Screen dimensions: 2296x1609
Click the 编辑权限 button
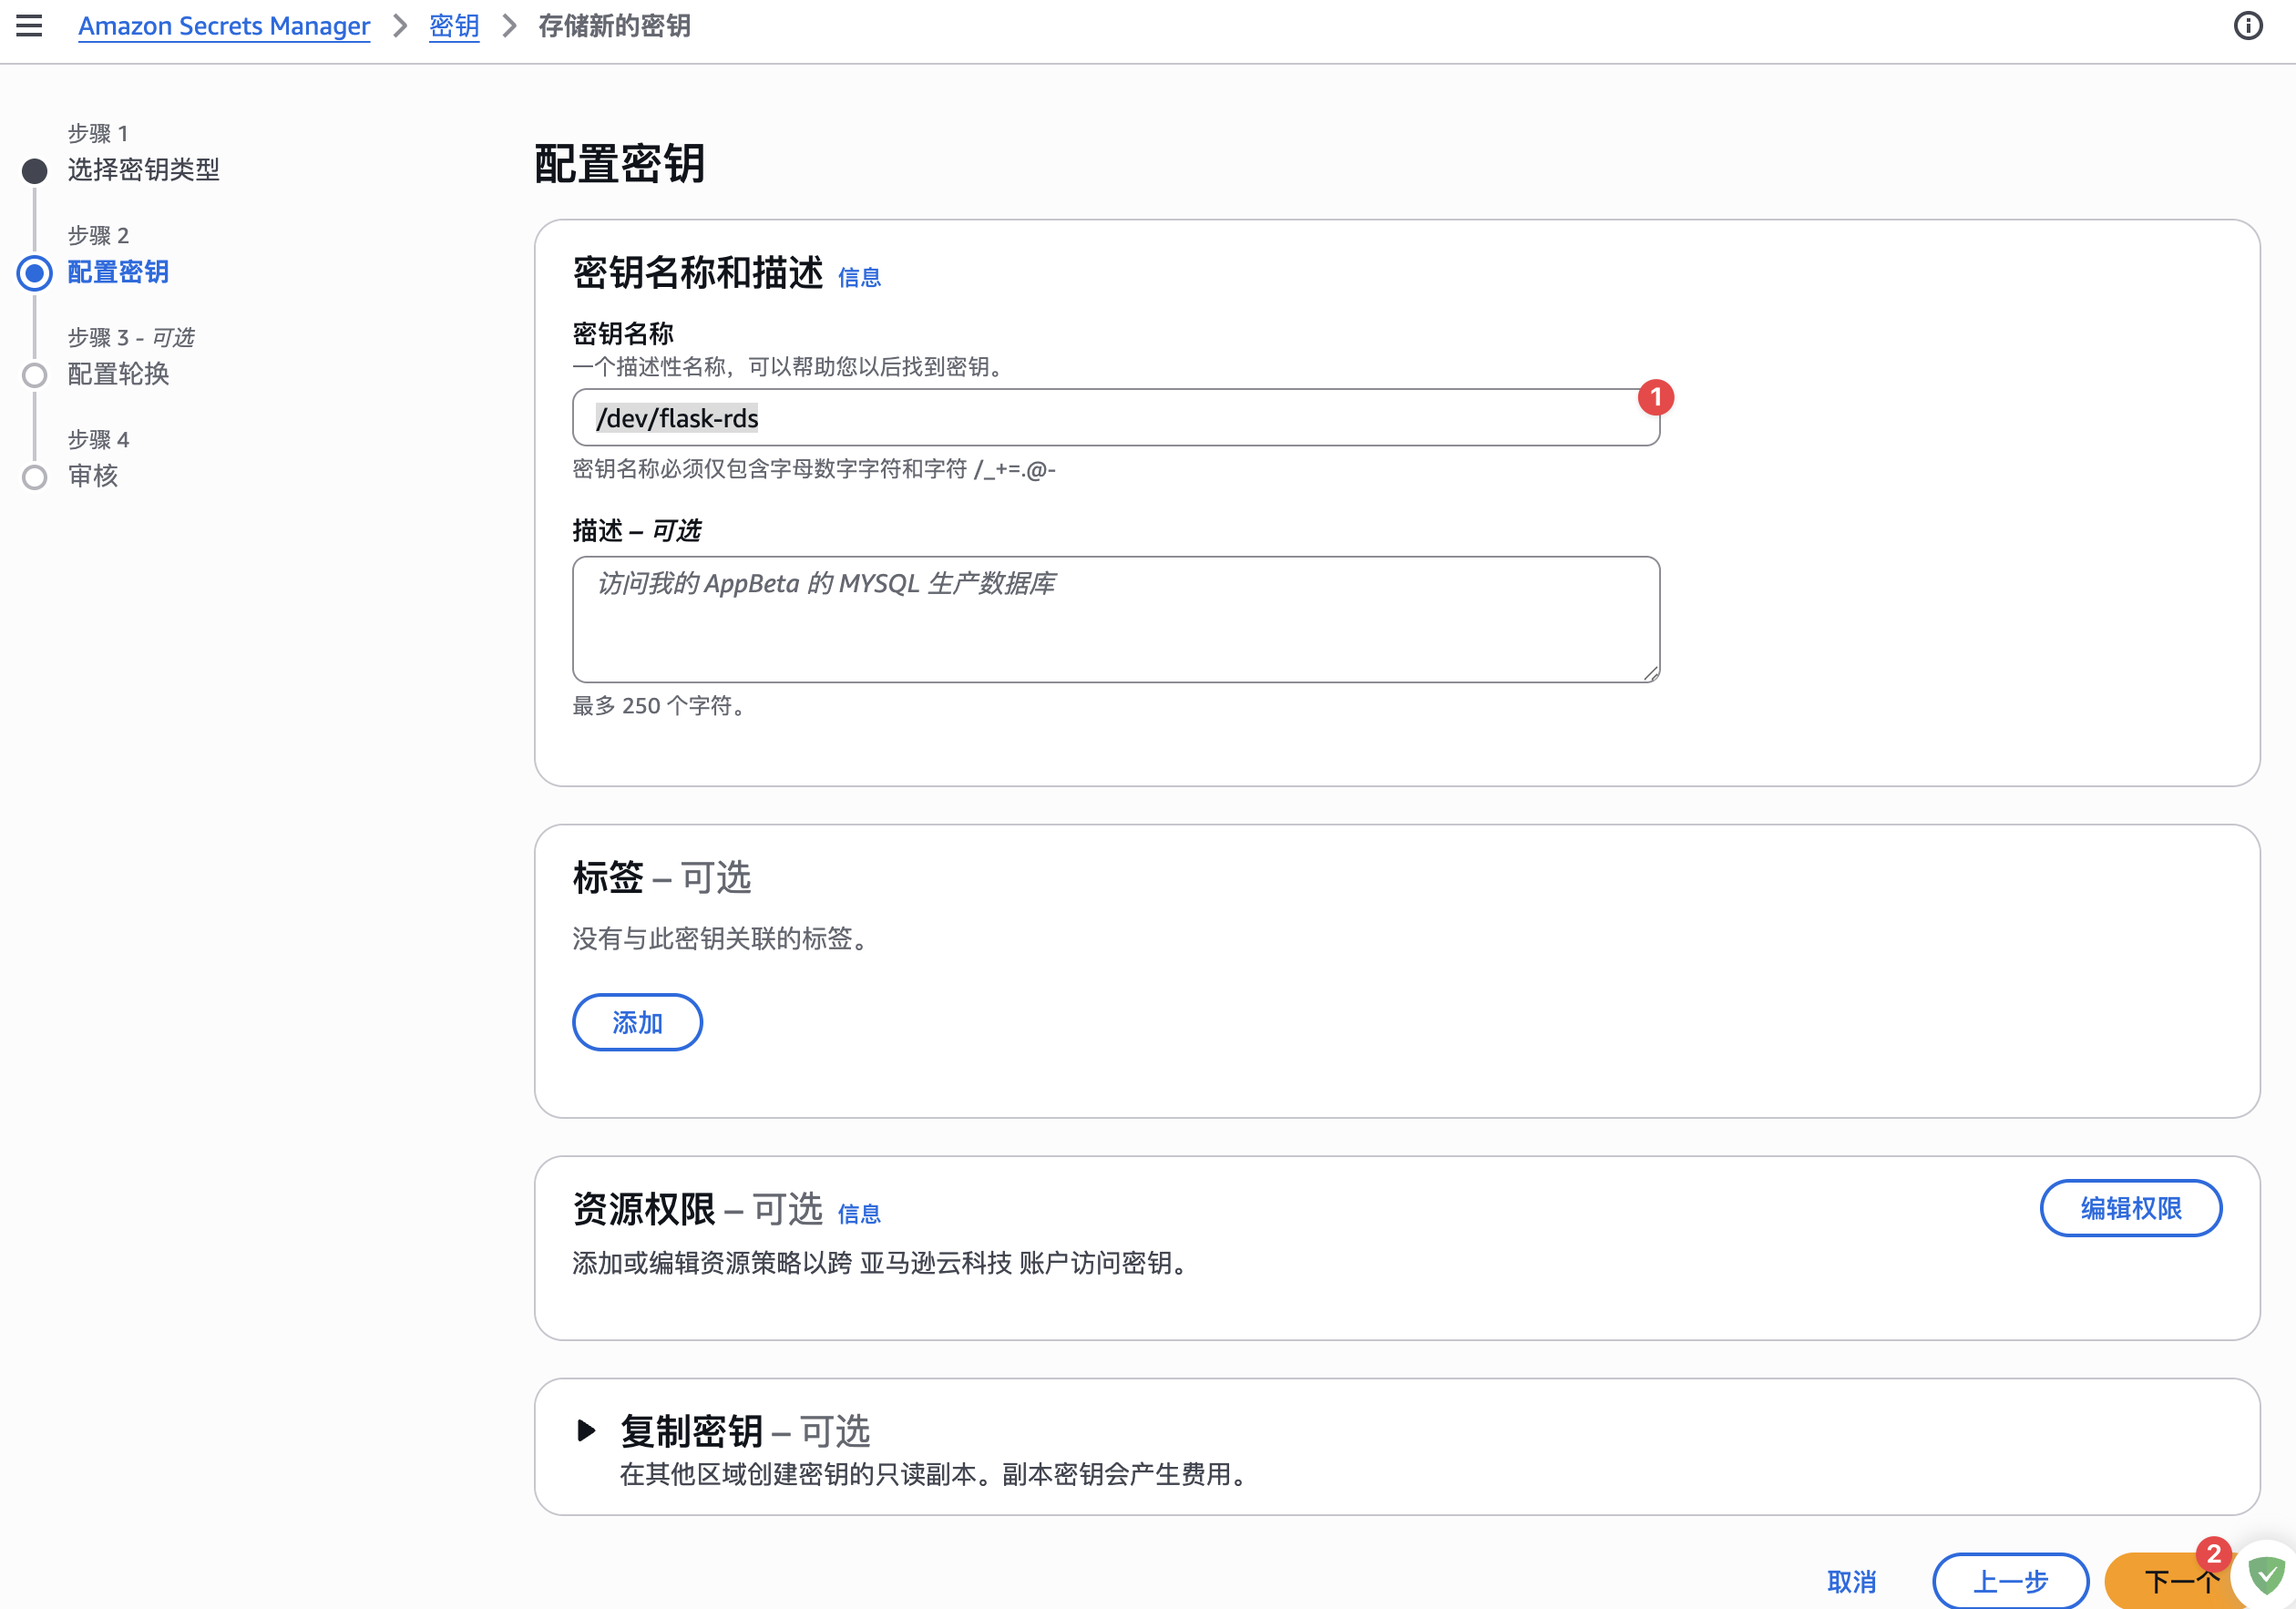2130,1208
